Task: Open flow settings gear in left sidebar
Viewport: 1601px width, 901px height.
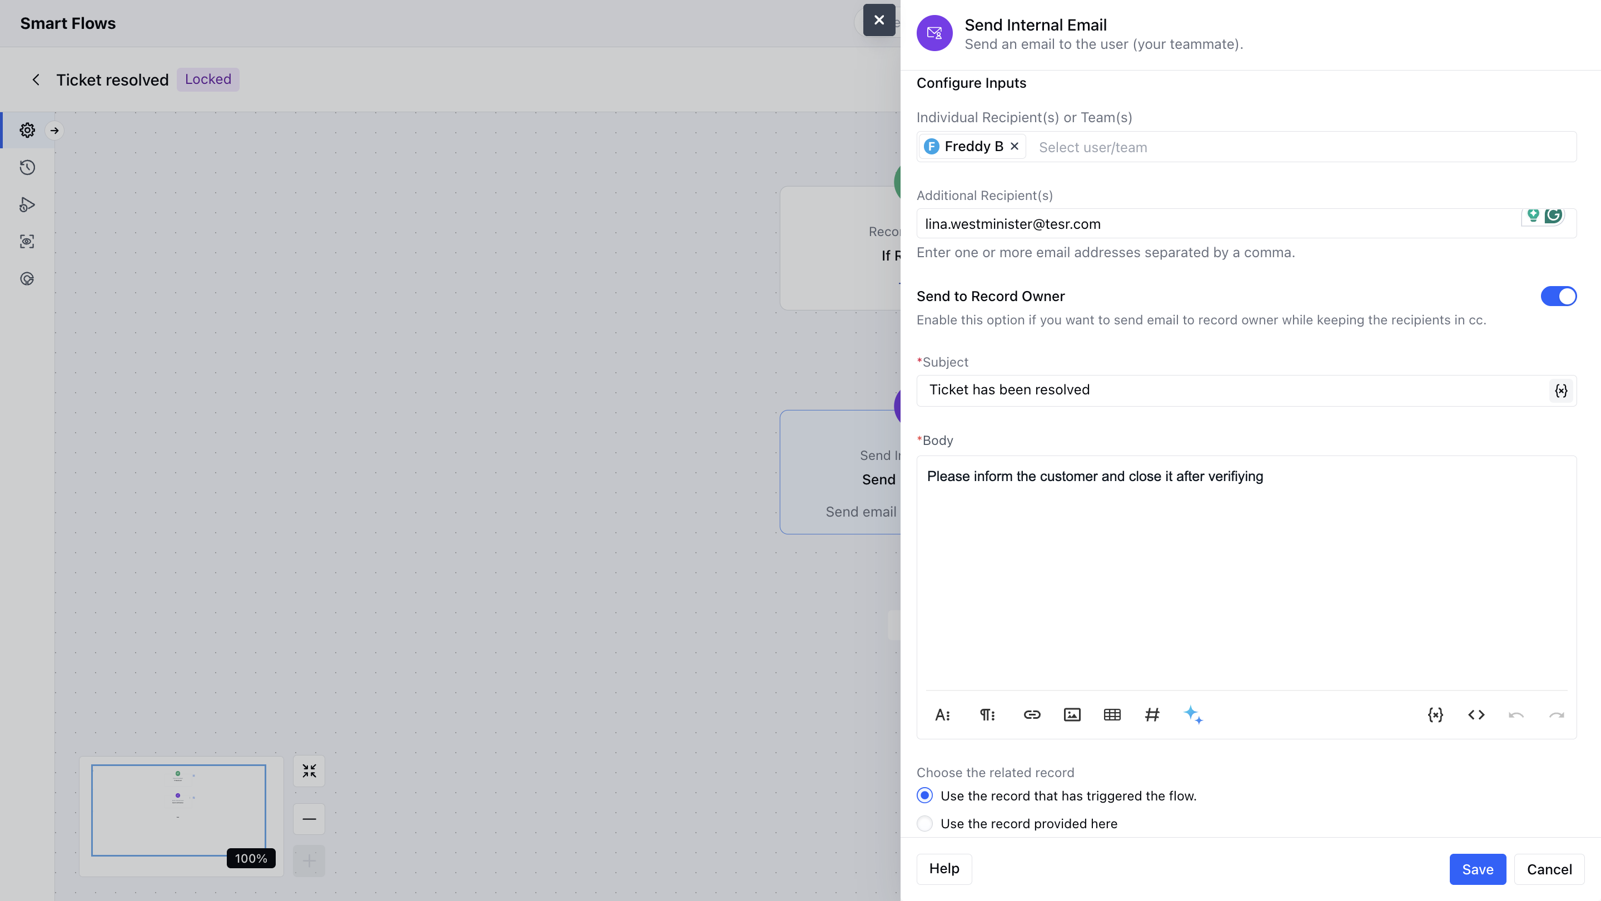Action: pos(27,131)
